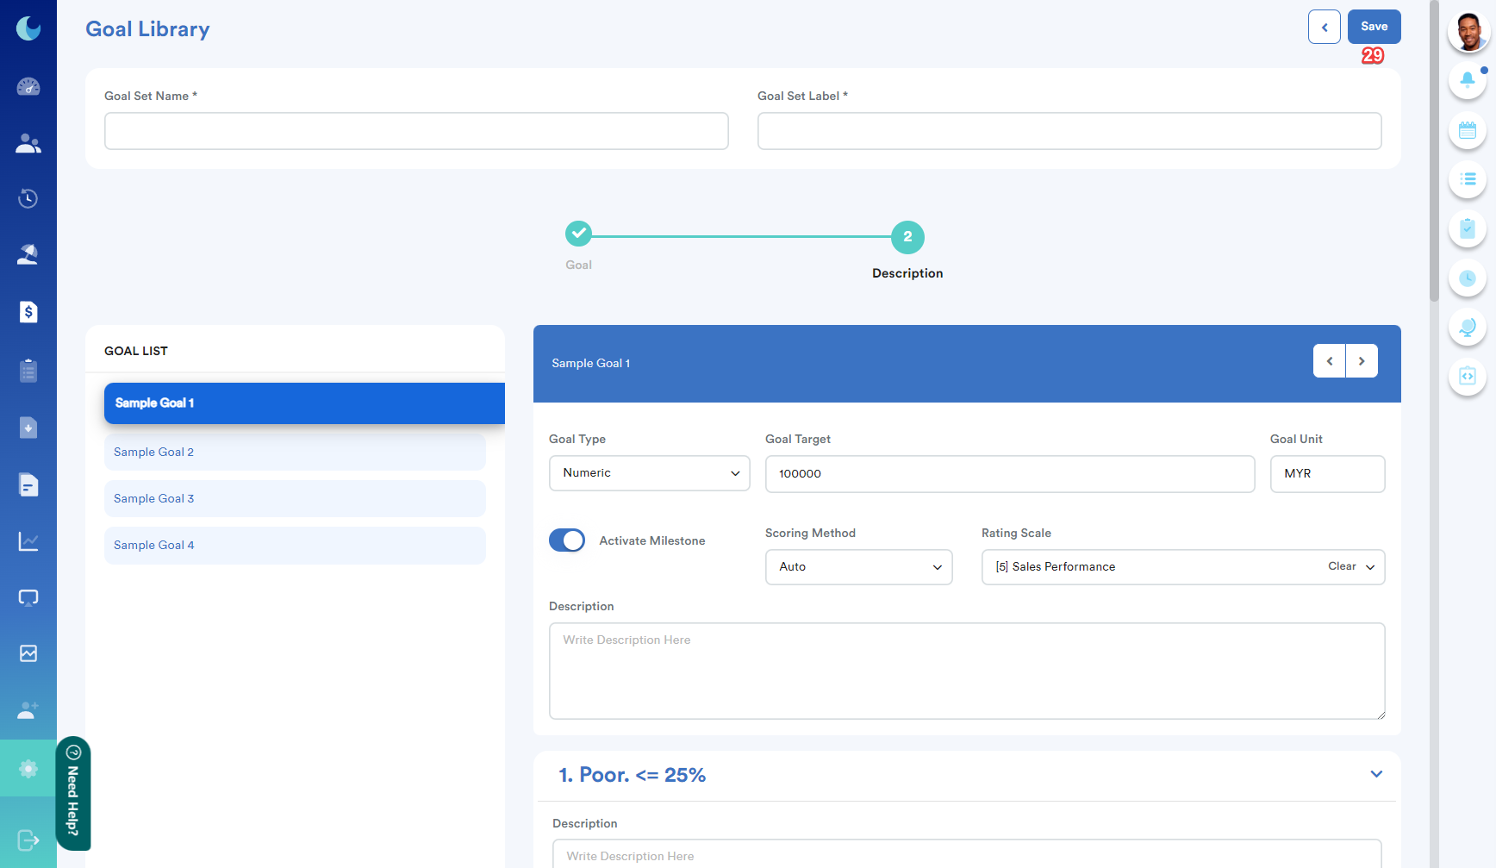Click the page vertical scrollbar

click(1434, 151)
